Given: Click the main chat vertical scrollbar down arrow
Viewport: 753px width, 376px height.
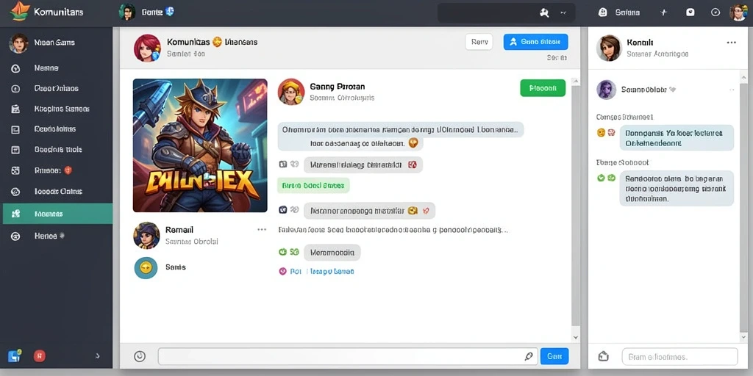Looking at the screenshot, I should point(576,338).
